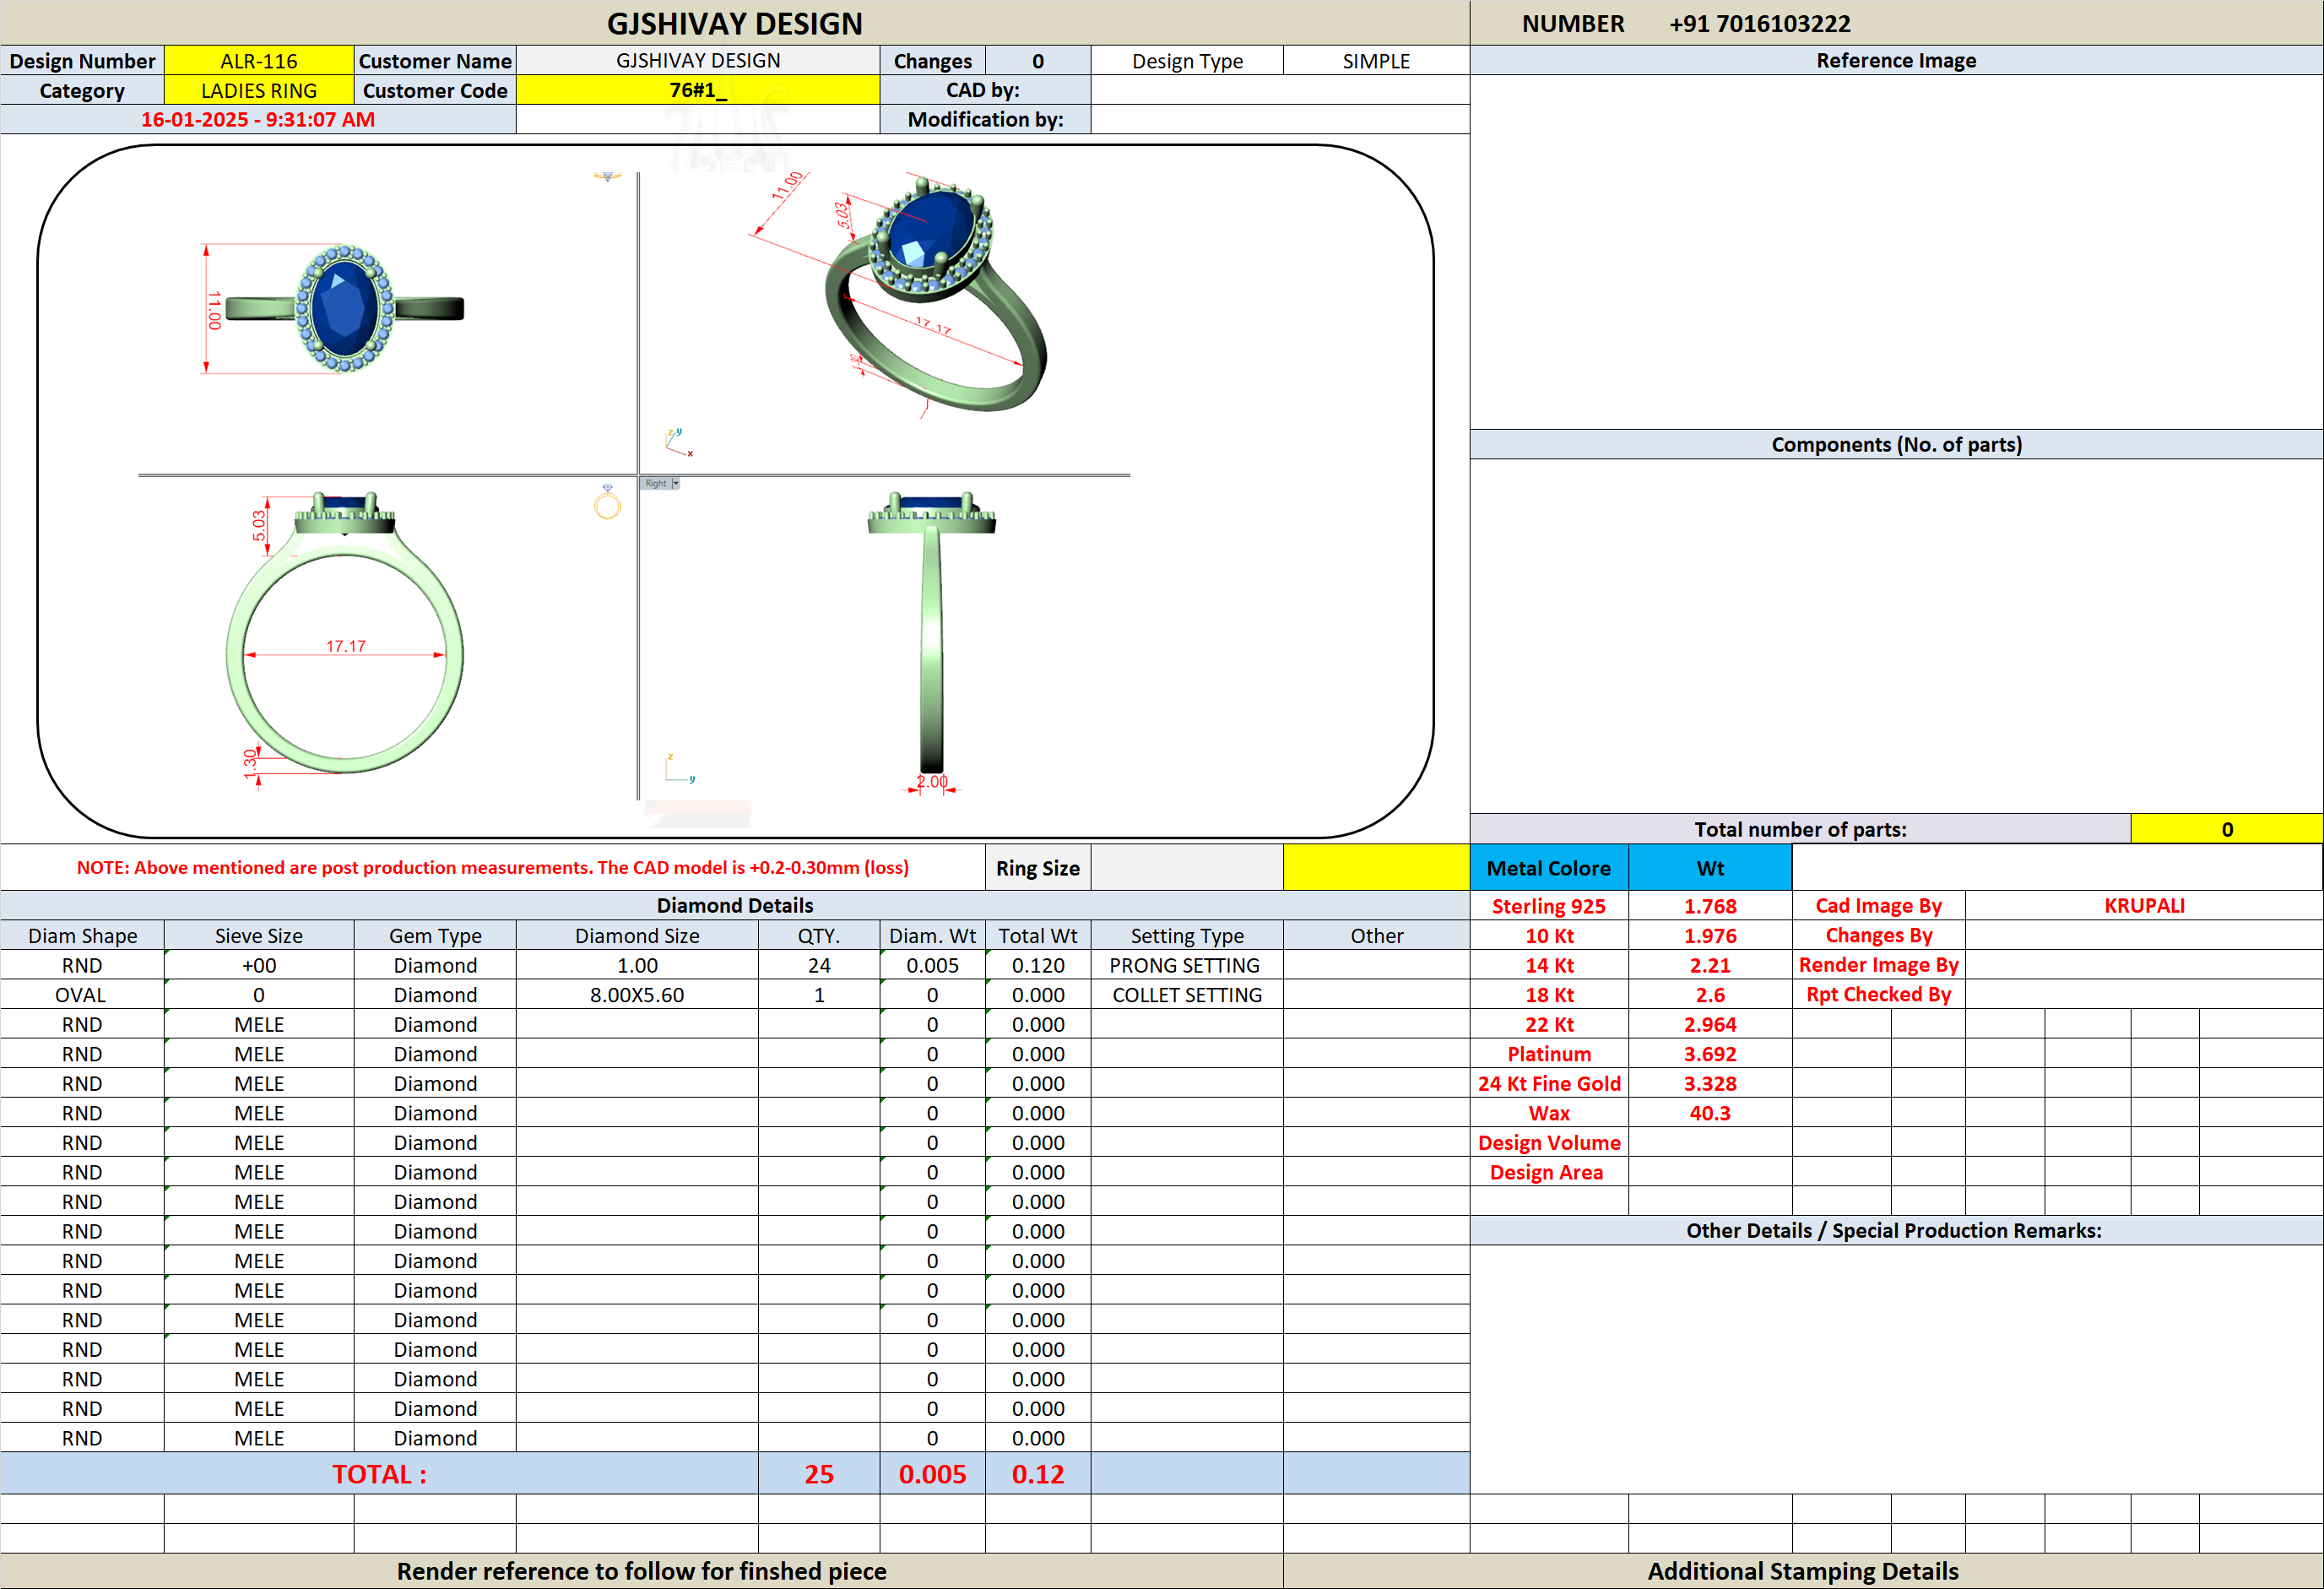Select the Sterling 925 label

point(1548,905)
